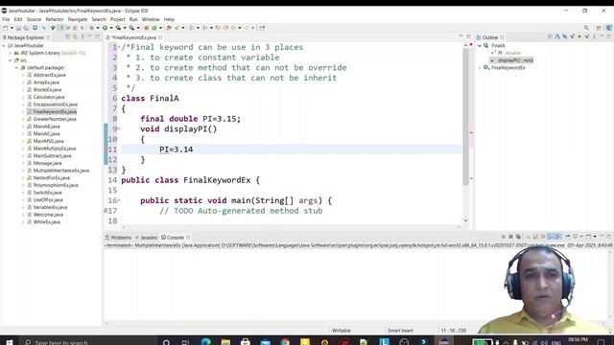Expand the JRE System Library node

point(11,53)
